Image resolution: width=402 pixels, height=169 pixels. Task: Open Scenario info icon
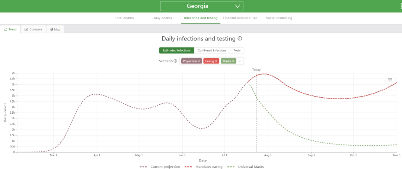175,61
